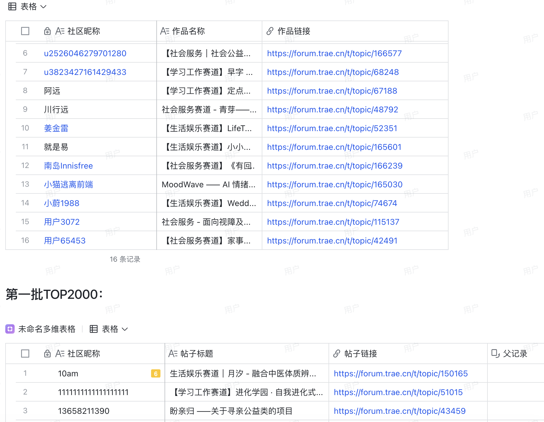This screenshot has width=544, height=422.
Task: Click the parent-record icon beside 父记录
Action: point(495,354)
